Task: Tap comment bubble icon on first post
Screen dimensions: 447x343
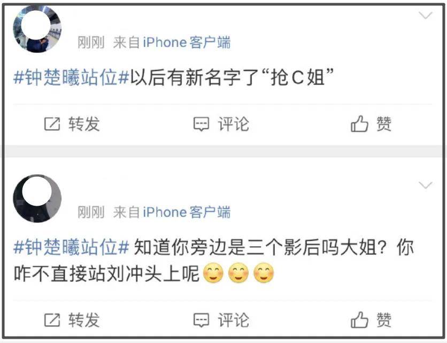Action: click(x=201, y=124)
